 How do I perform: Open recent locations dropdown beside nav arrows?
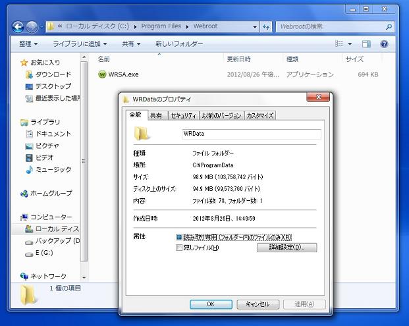coord(41,27)
